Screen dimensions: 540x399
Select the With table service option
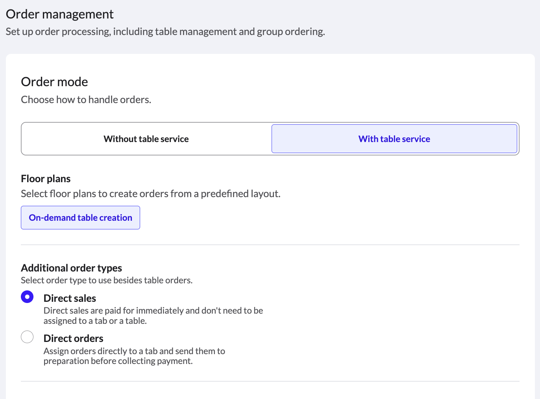click(x=394, y=139)
